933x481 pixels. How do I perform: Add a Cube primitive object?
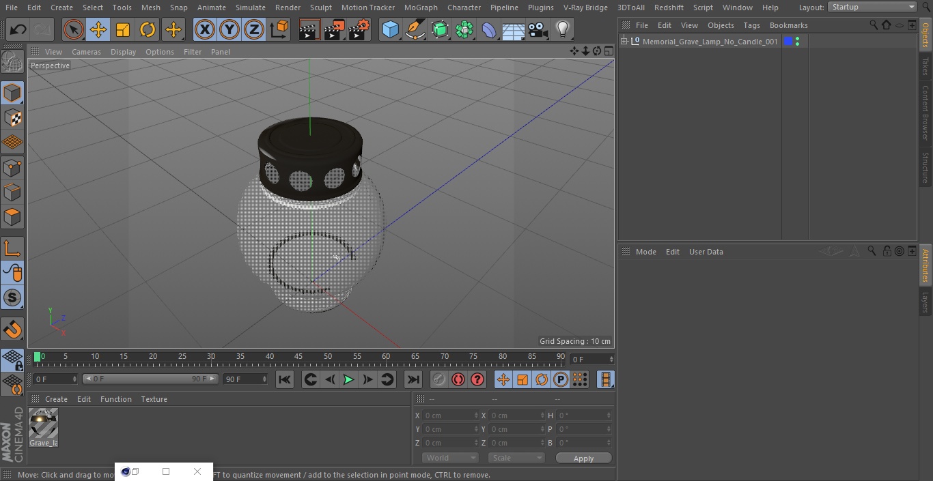(390, 30)
